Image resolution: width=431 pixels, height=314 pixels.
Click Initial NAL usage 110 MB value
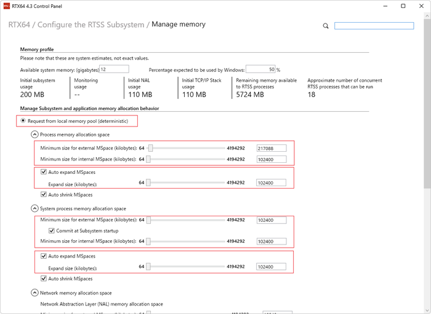140,95
